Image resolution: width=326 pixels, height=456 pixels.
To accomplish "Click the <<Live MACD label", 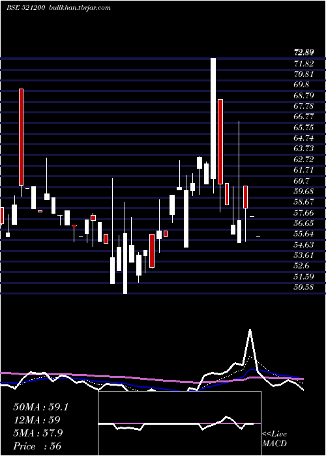I will point(274,439).
